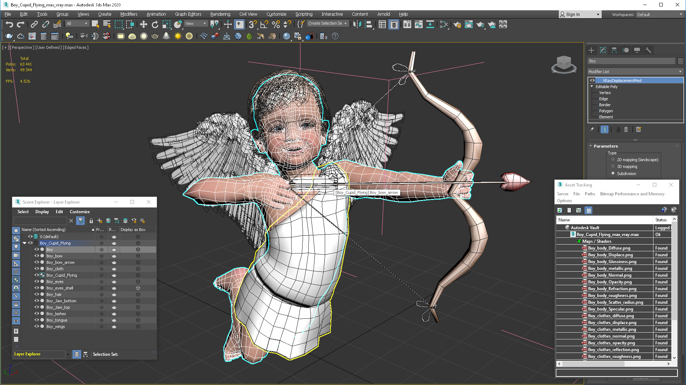The image size is (686, 385).
Task: Click the Redo arrow in main toolbar
Action: 21,24
